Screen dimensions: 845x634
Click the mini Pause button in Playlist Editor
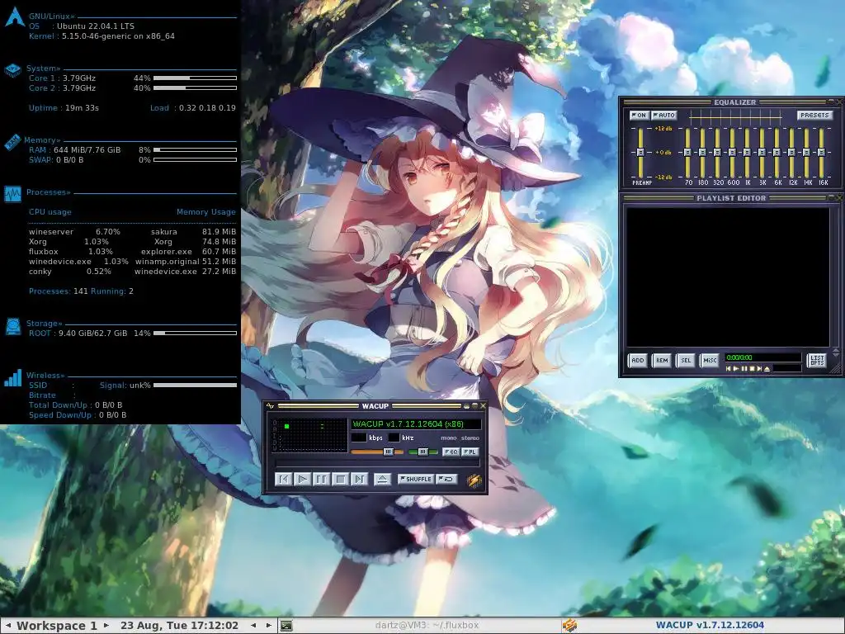coord(744,369)
